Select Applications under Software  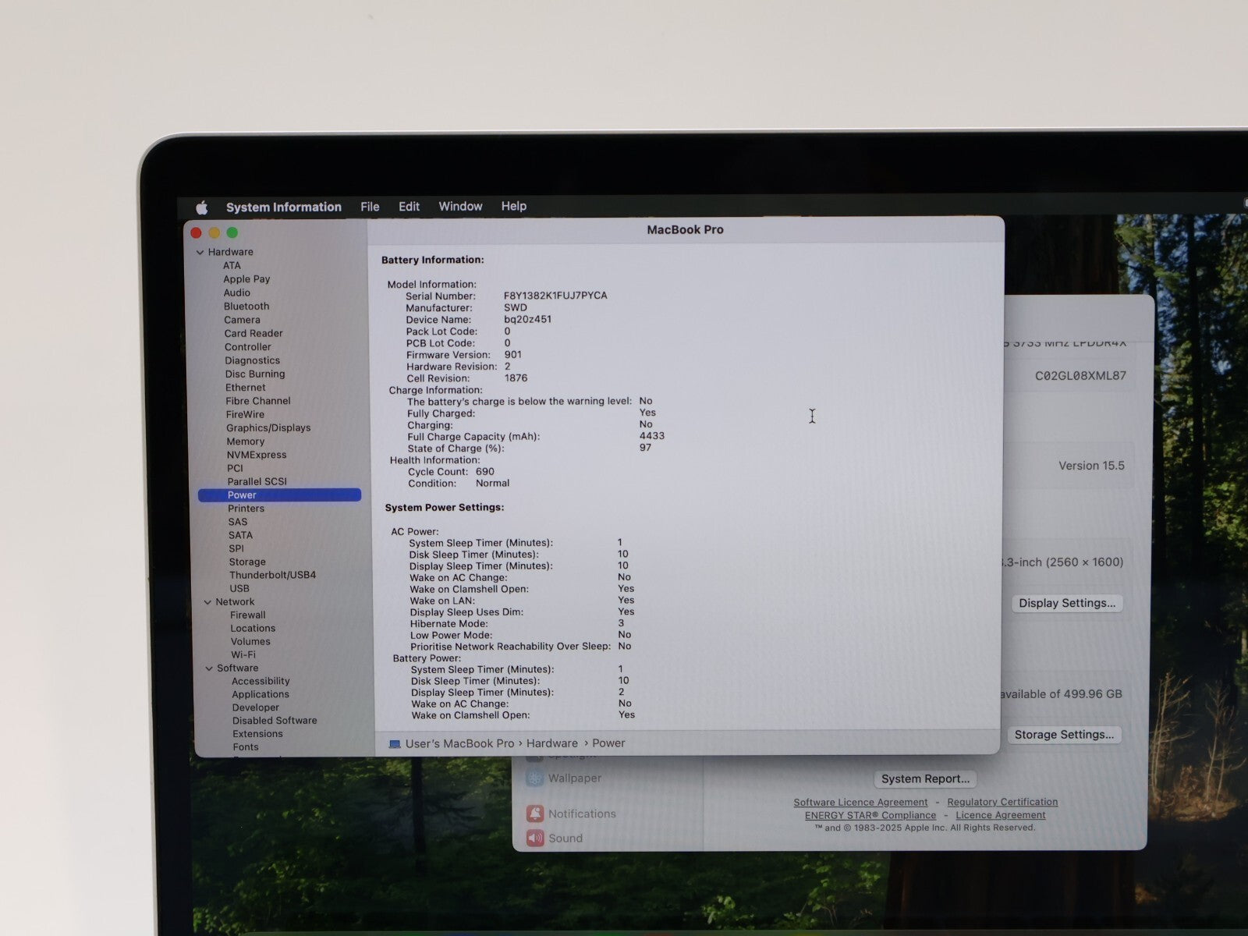pyautogui.click(x=261, y=694)
